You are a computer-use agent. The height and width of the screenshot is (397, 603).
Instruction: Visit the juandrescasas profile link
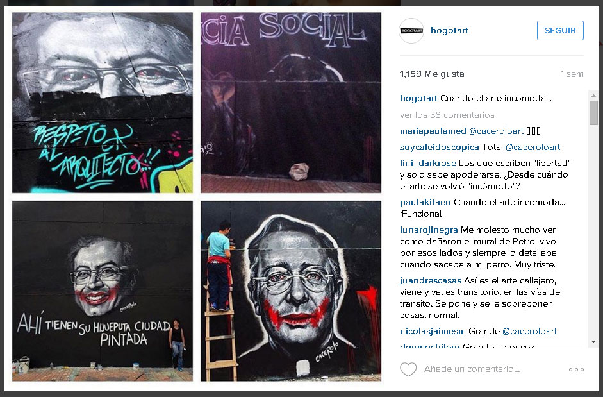[431, 281]
